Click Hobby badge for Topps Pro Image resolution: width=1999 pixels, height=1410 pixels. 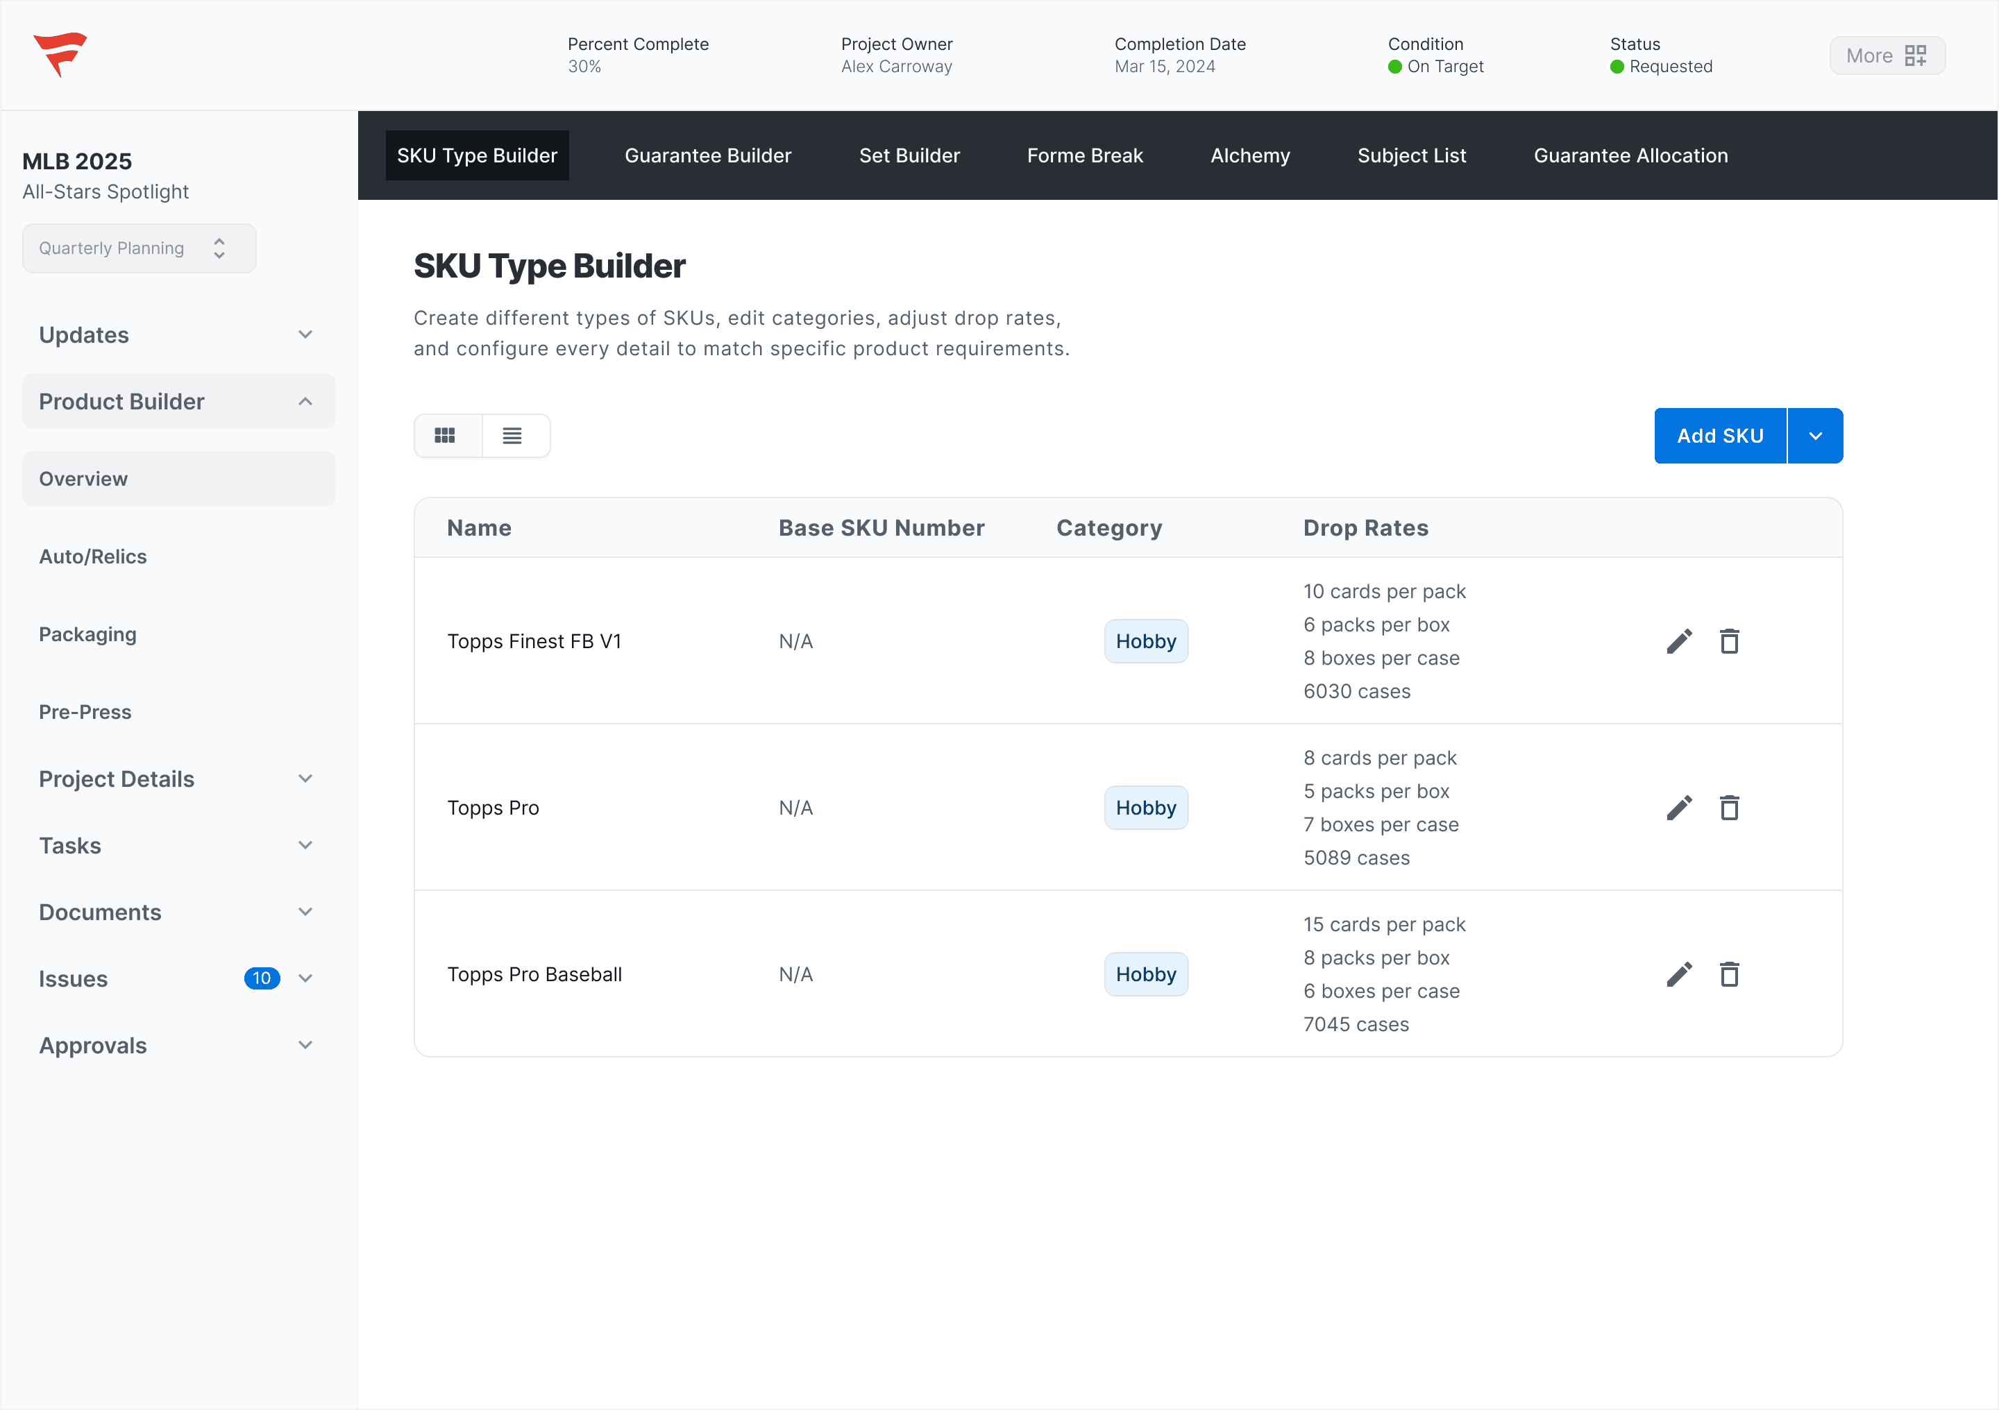click(x=1146, y=808)
